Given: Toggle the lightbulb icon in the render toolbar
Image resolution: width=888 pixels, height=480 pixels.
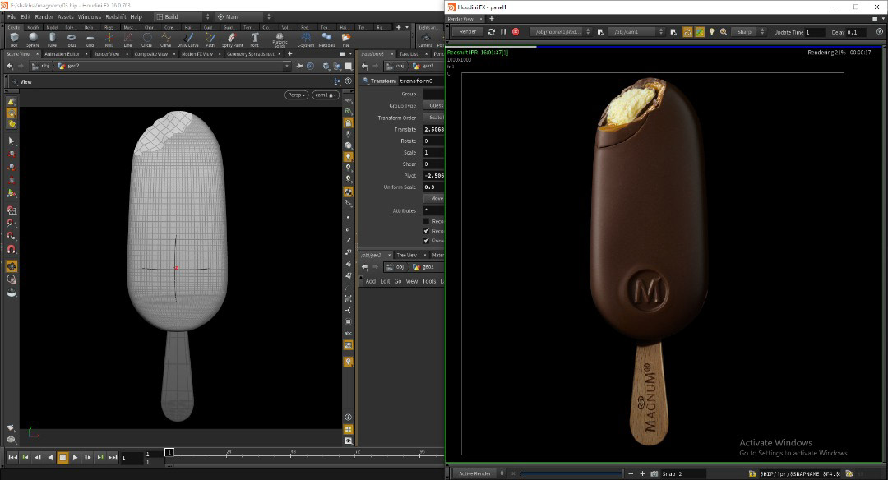Looking at the screenshot, I should tap(712, 32).
